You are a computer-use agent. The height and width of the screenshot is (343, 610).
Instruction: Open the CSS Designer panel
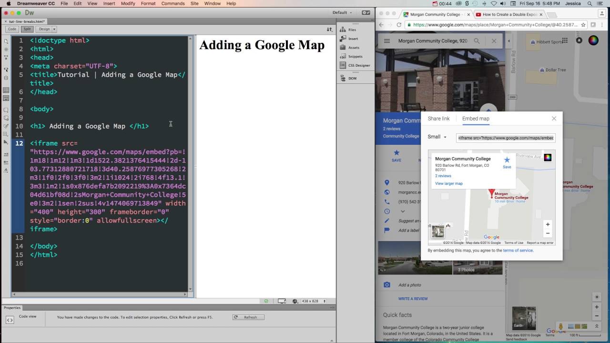355,65
